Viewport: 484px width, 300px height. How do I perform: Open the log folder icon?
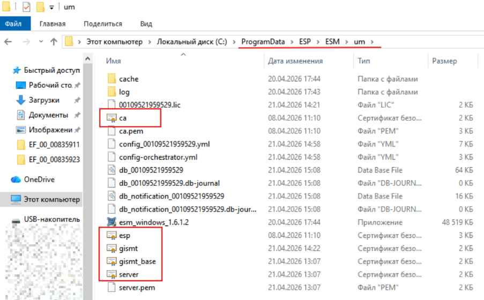point(111,92)
